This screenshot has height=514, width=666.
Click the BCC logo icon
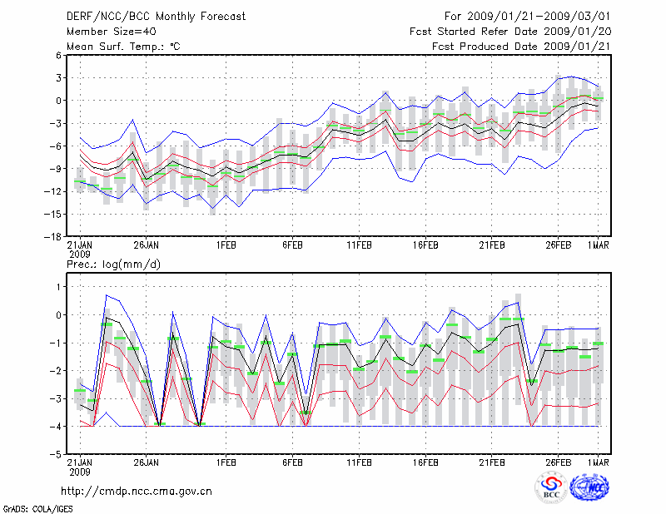point(551,487)
